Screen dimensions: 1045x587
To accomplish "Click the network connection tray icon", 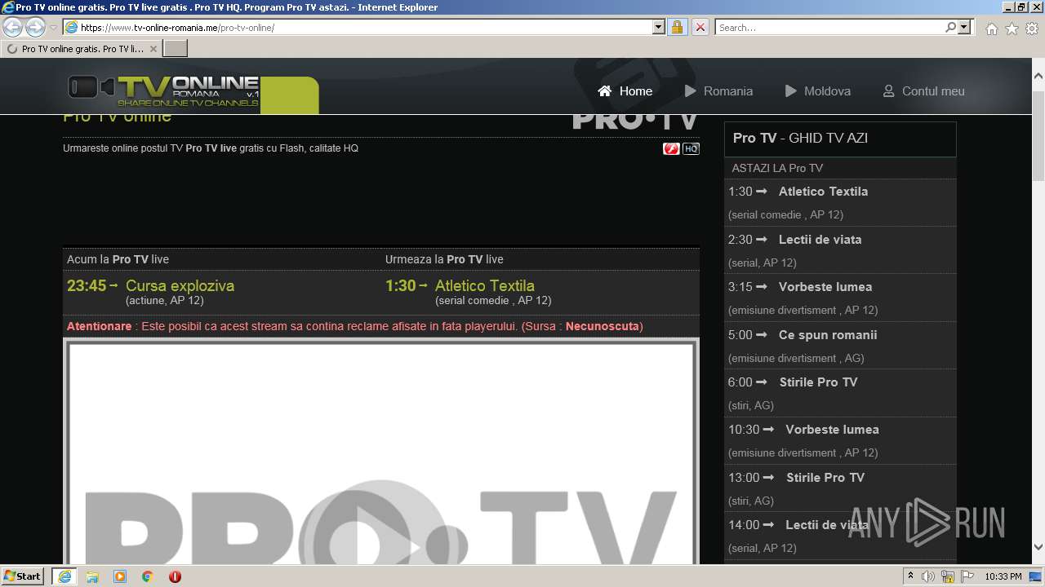I will [947, 576].
